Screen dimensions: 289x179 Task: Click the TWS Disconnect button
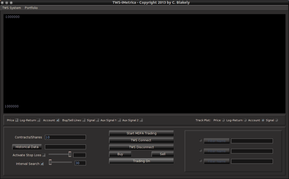click(141, 147)
